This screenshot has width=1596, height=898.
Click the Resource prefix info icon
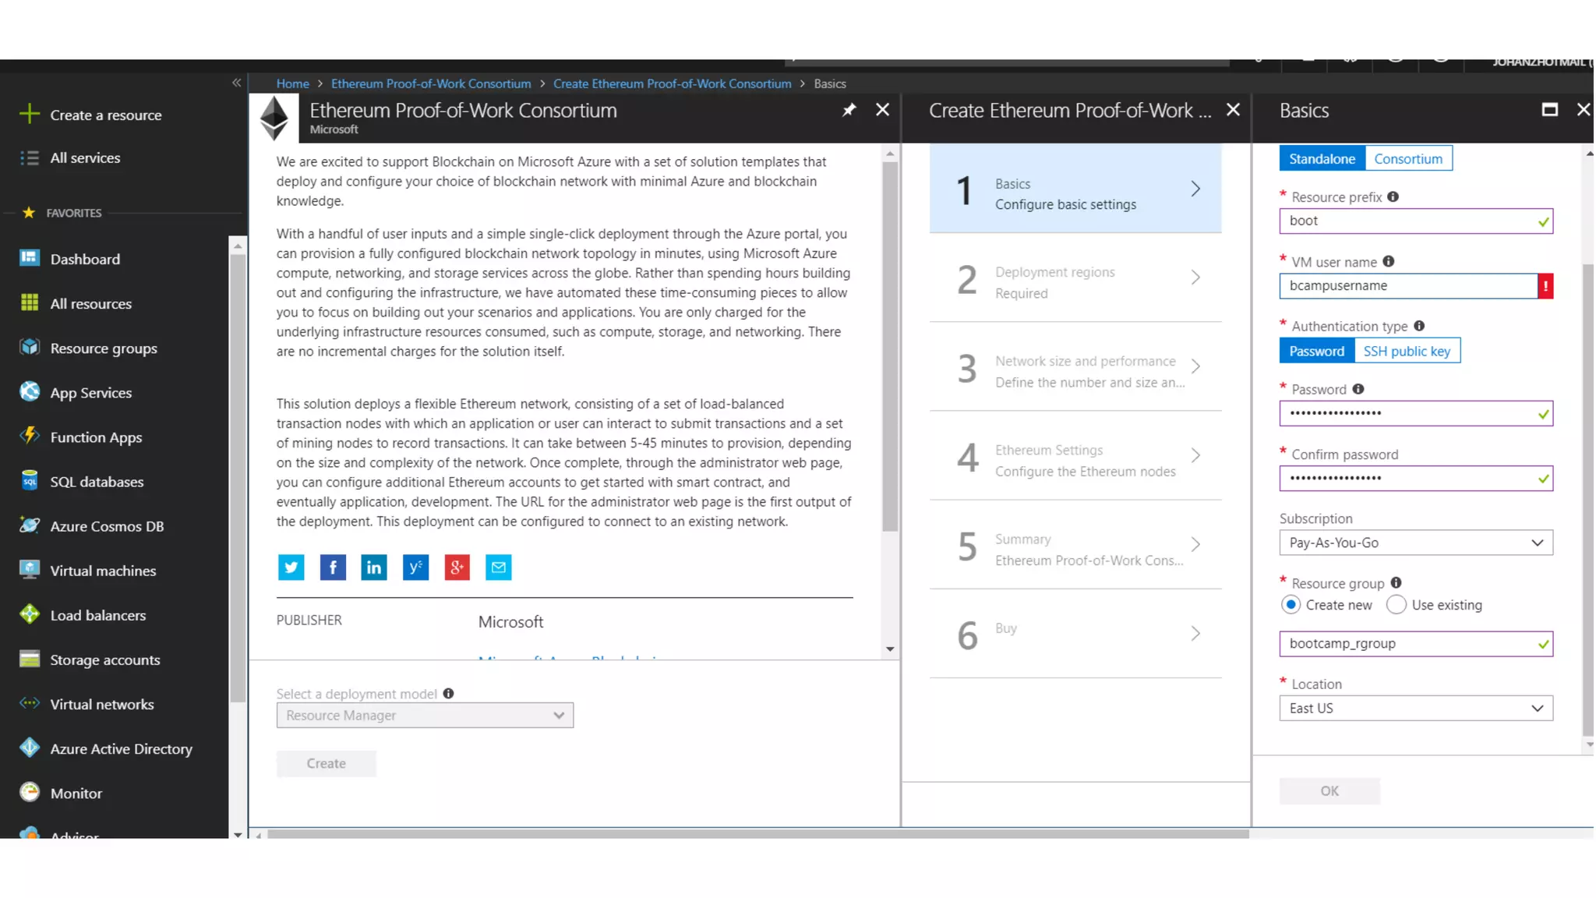point(1393,197)
